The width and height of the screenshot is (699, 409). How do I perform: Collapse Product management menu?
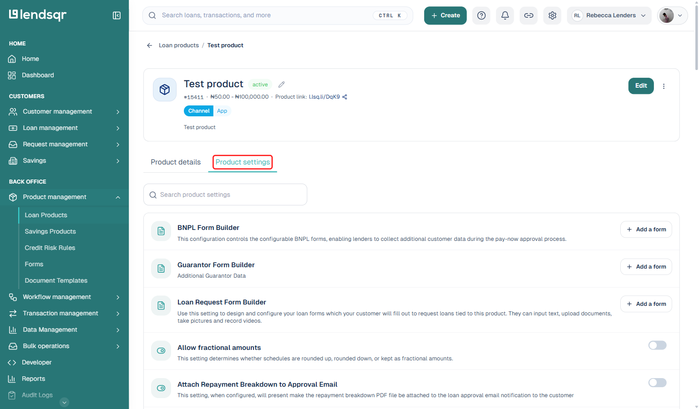pyautogui.click(x=64, y=197)
